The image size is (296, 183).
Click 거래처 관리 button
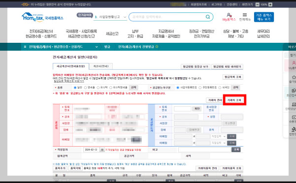pyautogui.click(x=215, y=100)
